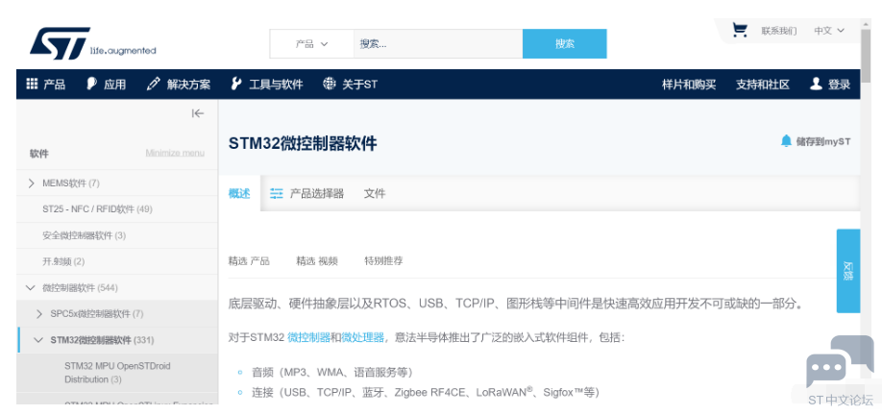Expand the MEMS软件 (7) tree item
The height and width of the screenshot is (415, 882).
(32, 183)
